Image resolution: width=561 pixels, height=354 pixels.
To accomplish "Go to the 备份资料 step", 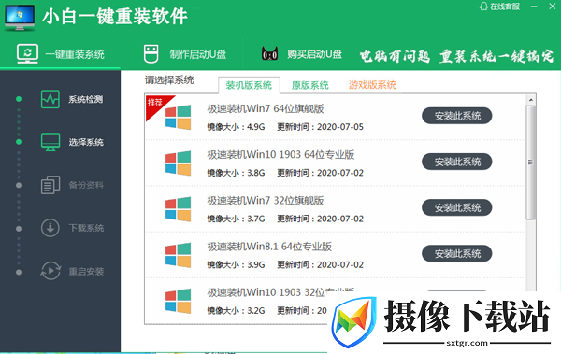I will coord(86,185).
